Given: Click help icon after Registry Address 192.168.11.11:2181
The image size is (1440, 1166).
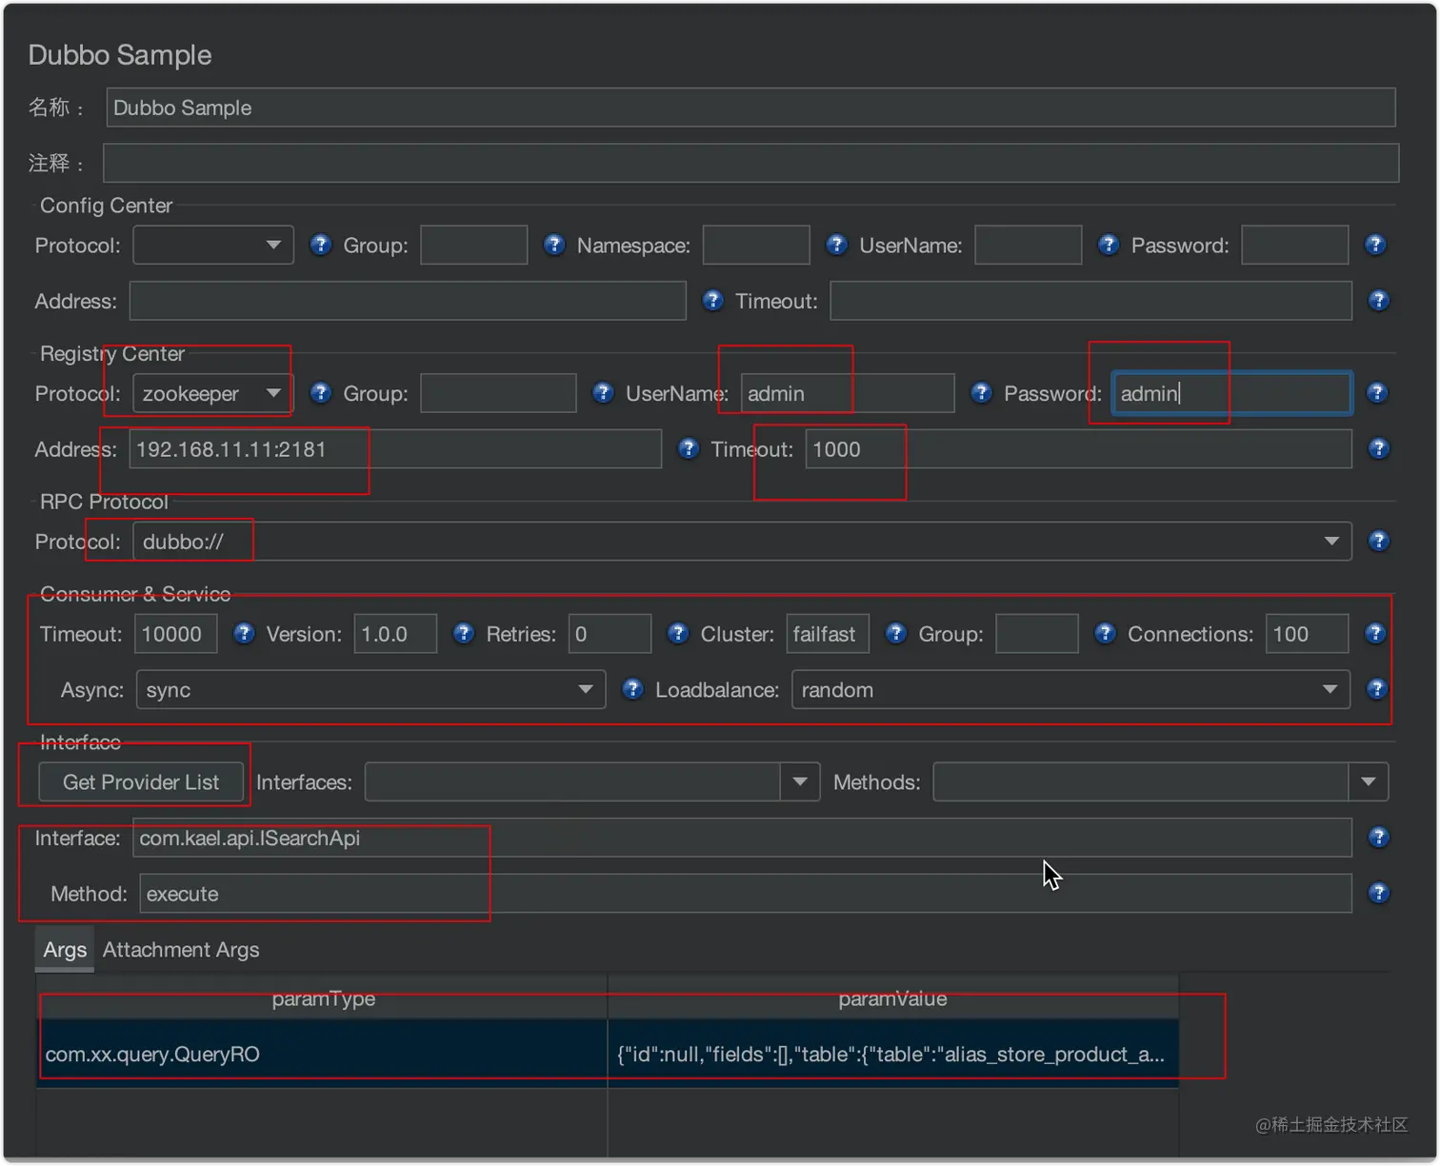Looking at the screenshot, I should click(689, 448).
